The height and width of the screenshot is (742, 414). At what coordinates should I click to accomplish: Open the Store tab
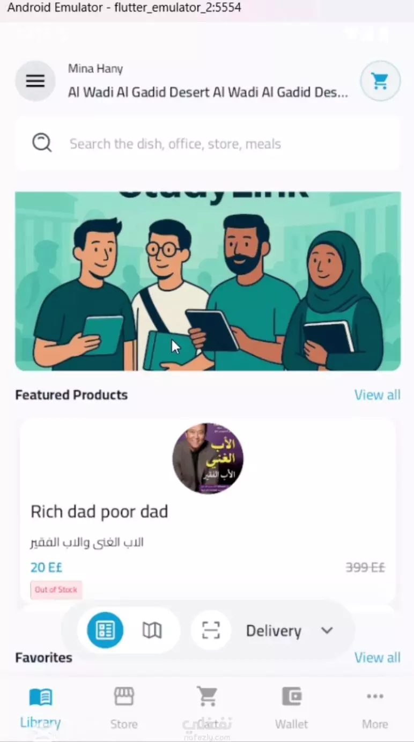pos(124,708)
